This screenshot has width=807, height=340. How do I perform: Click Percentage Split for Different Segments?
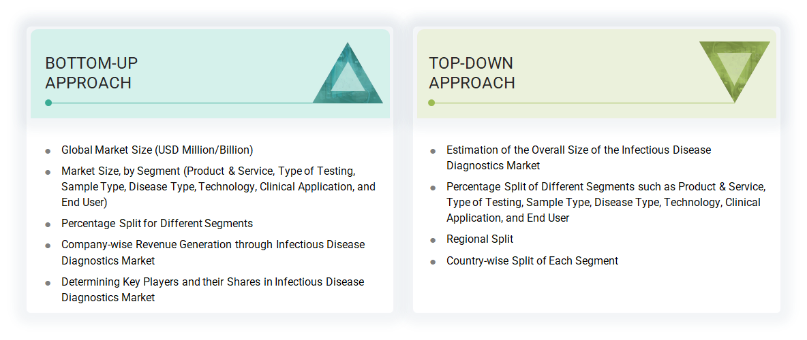click(x=157, y=224)
